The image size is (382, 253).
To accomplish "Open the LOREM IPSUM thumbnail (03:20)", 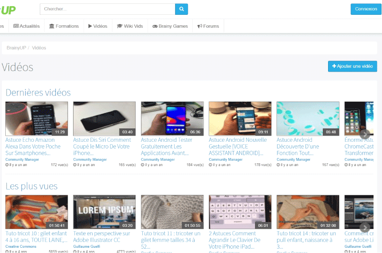I will click(104, 212).
